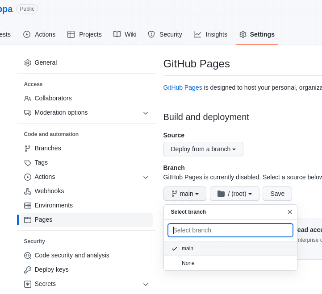Screen dimensions: 322x294
Task: Expand Moderation options chevron
Action: (146, 113)
